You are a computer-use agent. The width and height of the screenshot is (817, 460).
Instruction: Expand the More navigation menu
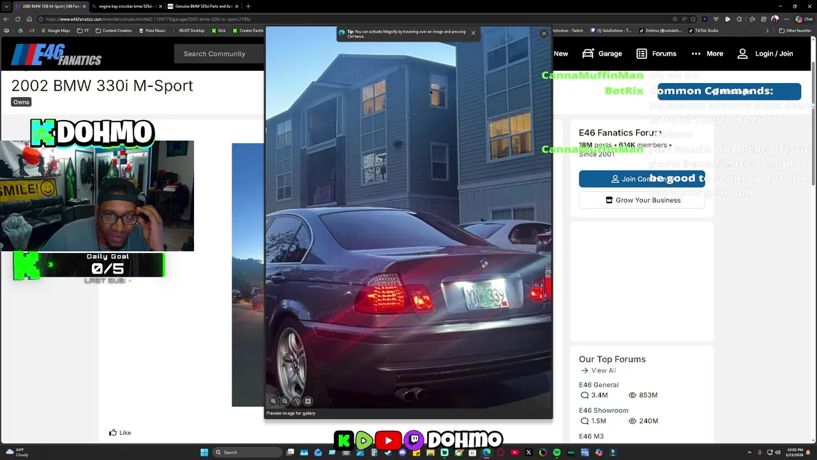tap(707, 54)
